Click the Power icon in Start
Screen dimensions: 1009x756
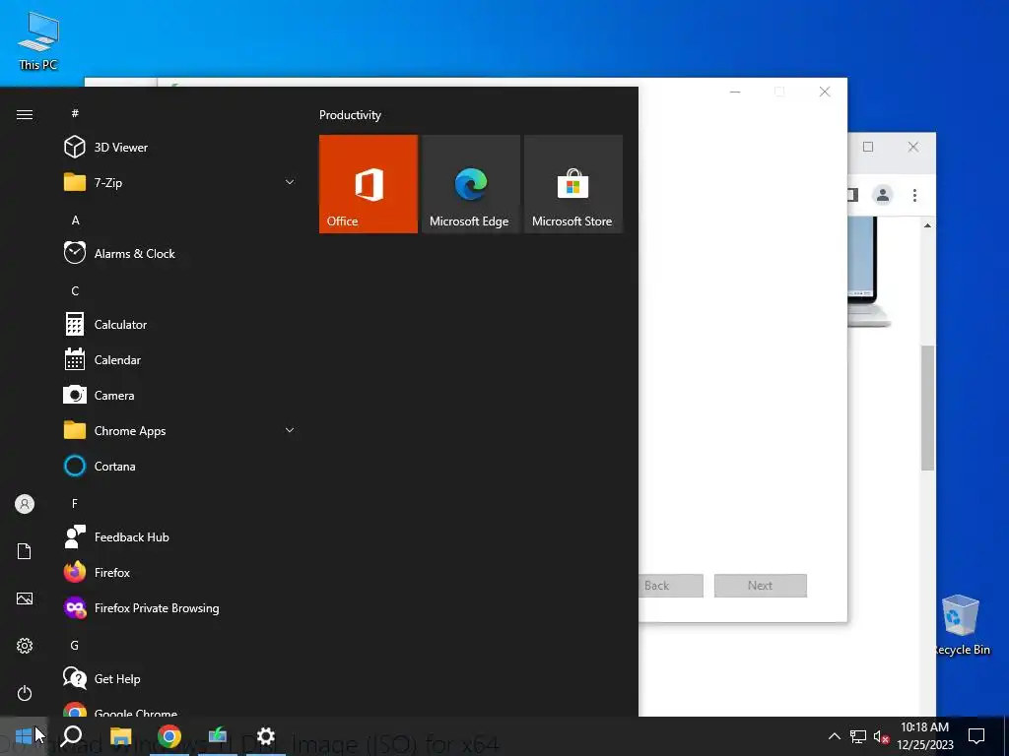(x=25, y=693)
